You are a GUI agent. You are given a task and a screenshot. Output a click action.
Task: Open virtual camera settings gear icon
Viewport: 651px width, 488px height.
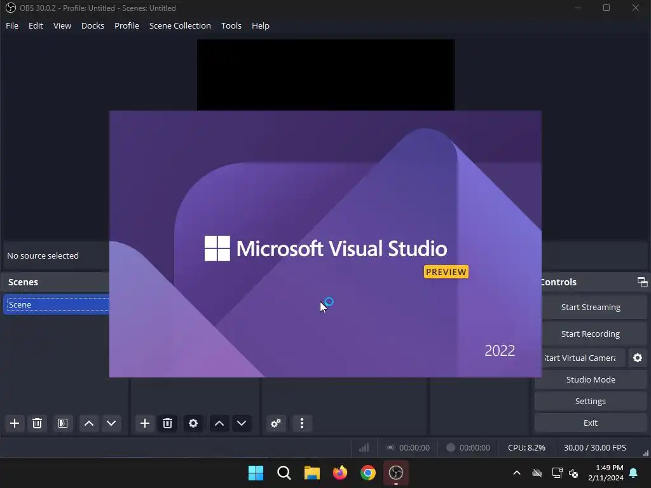[x=638, y=358]
